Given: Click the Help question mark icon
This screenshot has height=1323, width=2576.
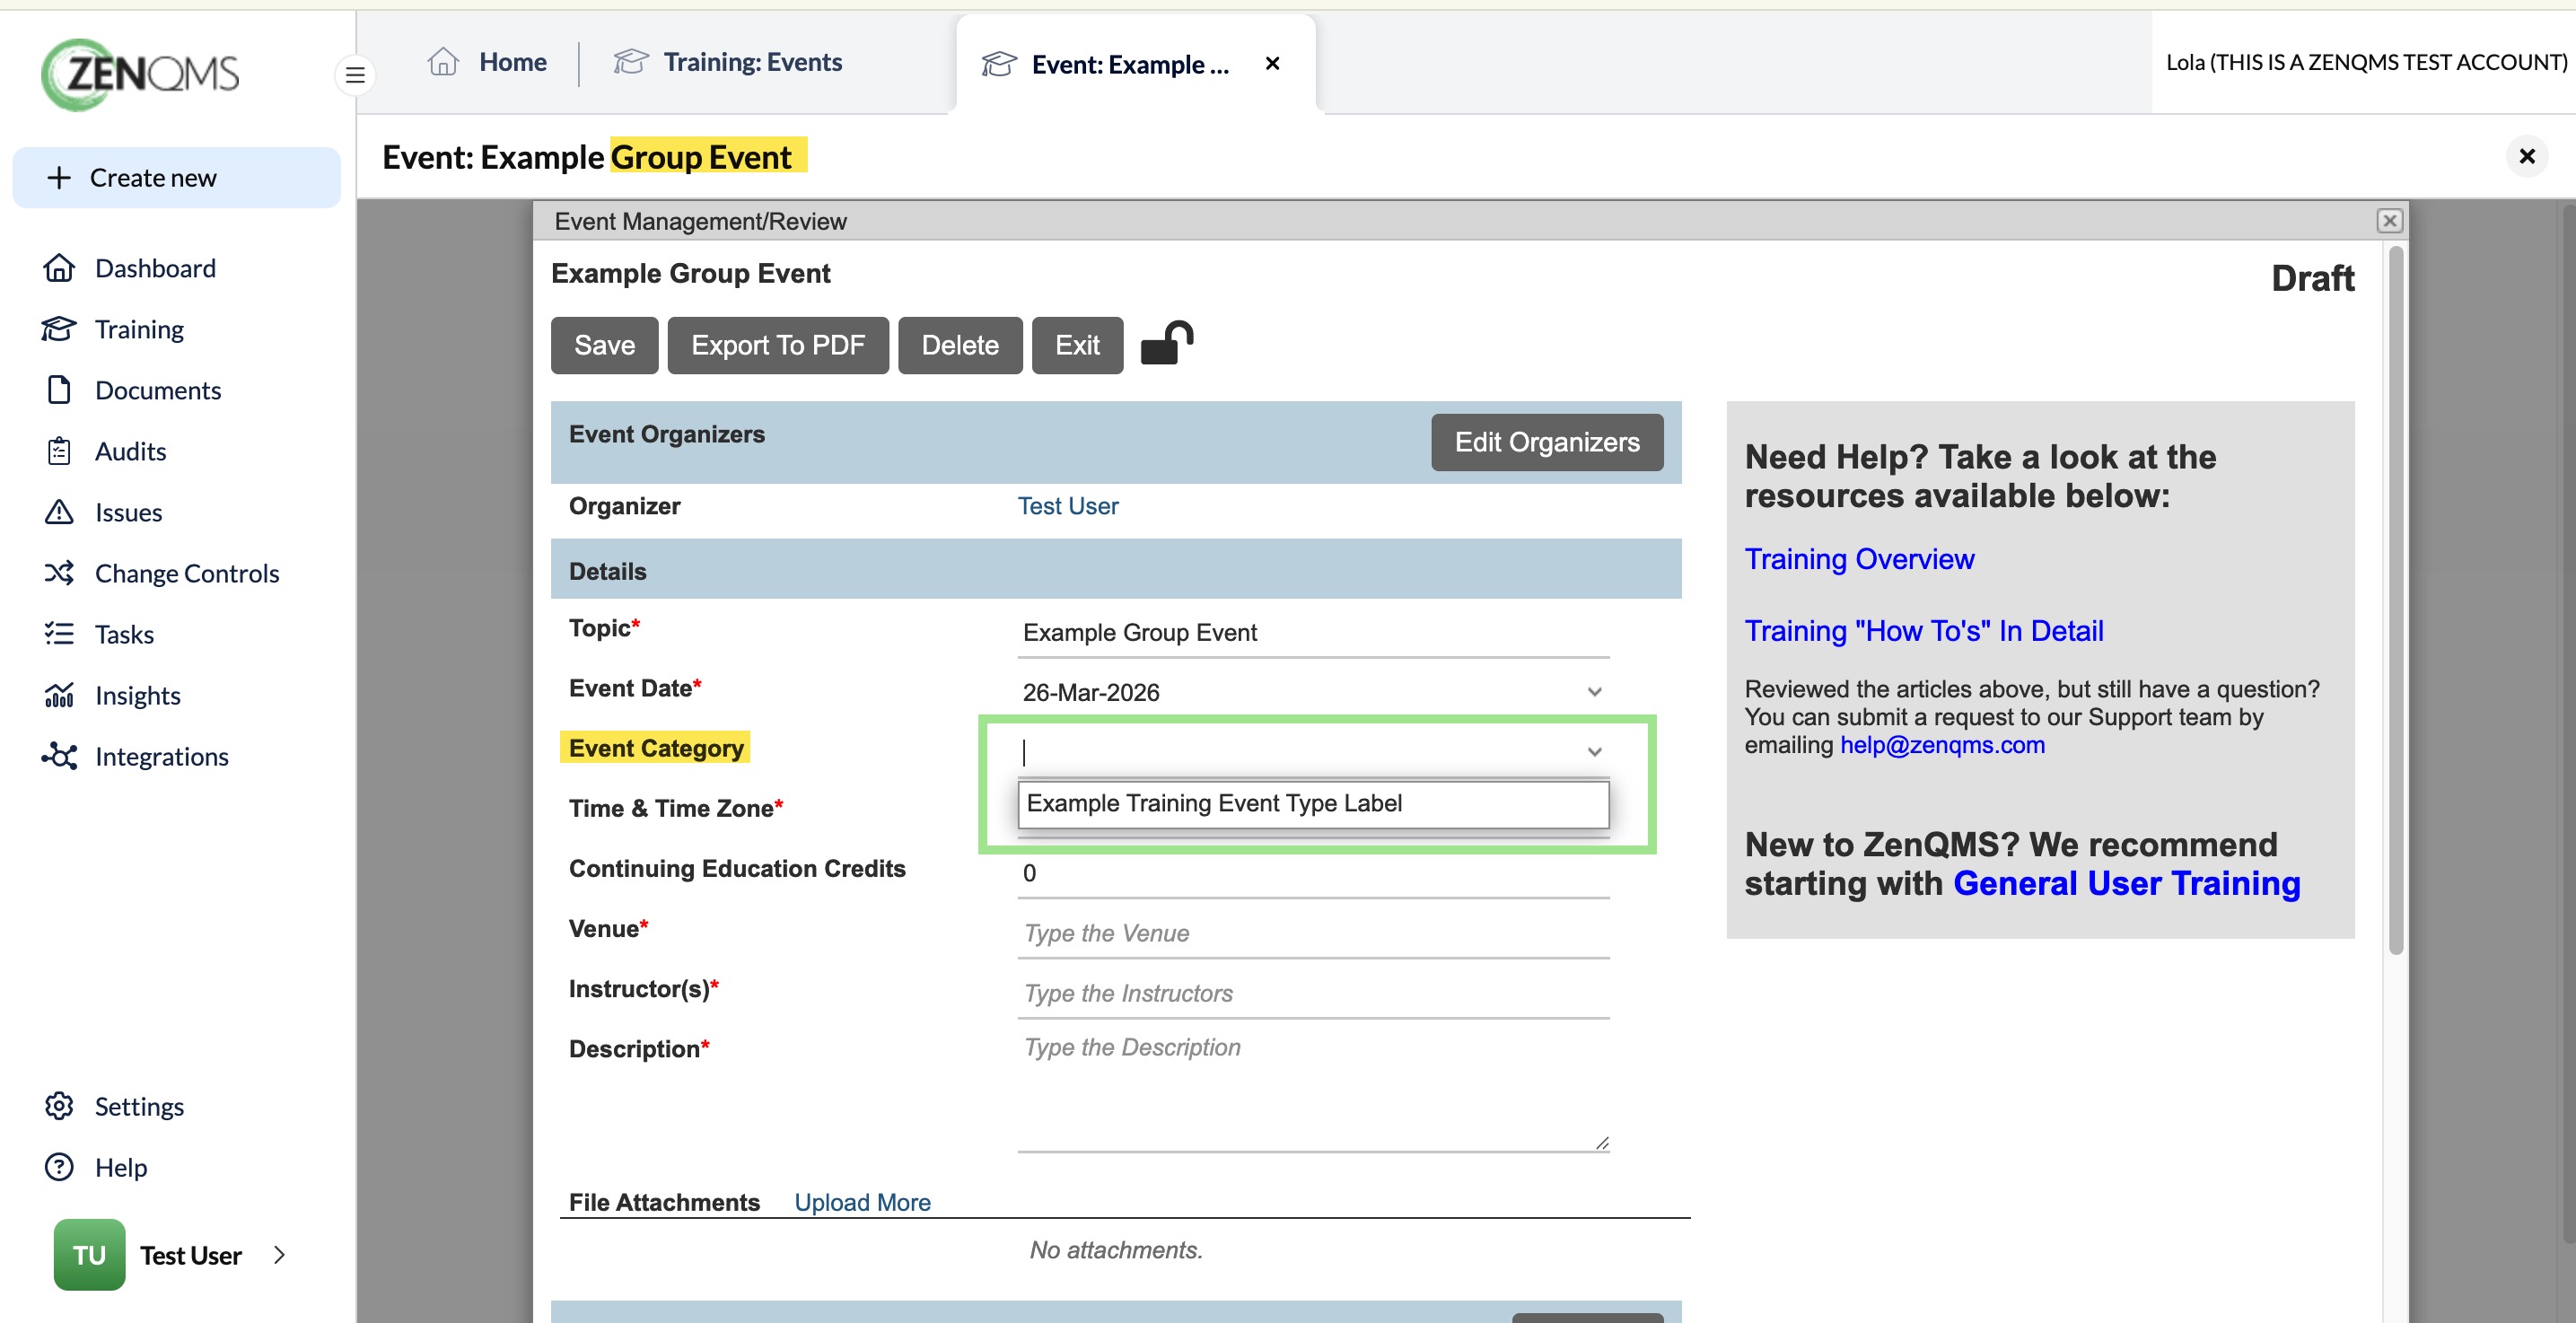Looking at the screenshot, I should tap(59, 1167).
